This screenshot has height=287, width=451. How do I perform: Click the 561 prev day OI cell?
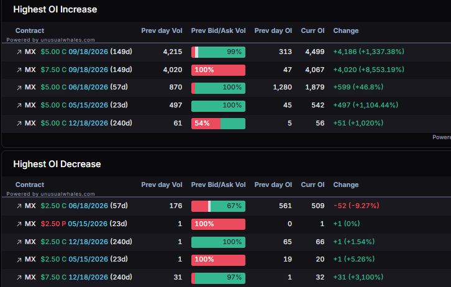coord(285,206)
